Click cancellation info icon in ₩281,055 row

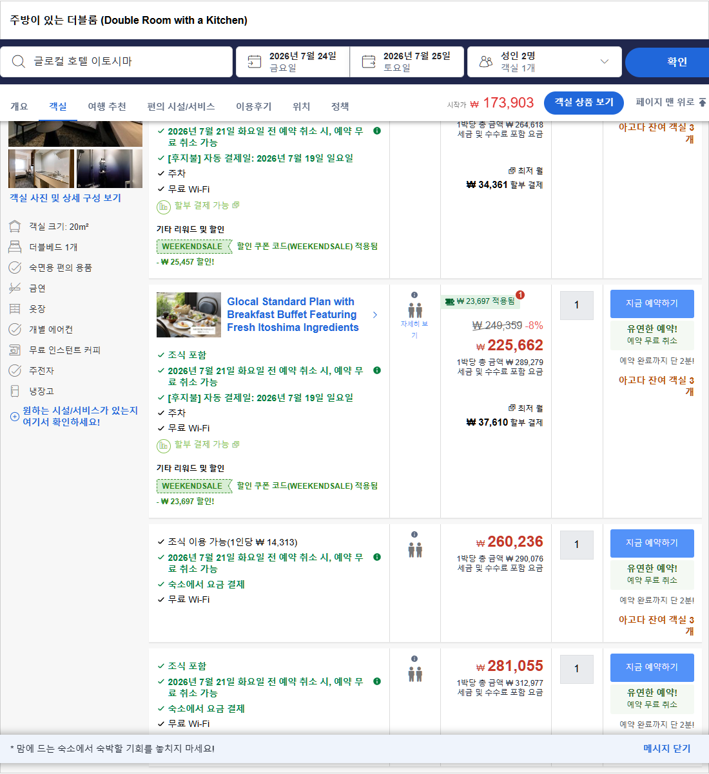pos(377,681)
